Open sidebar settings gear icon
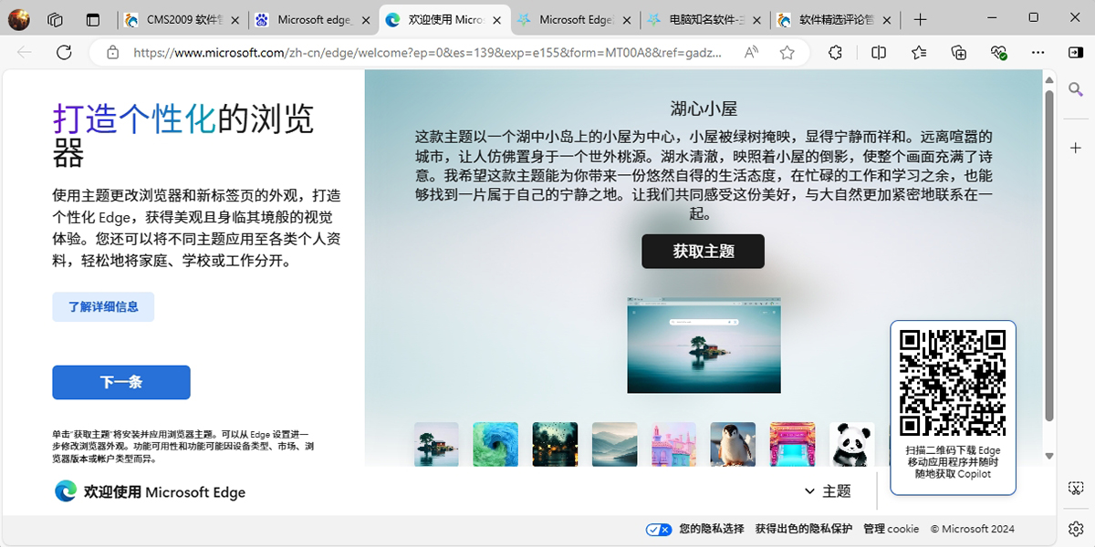1095x547 pixels. [x=1076, y=529]
